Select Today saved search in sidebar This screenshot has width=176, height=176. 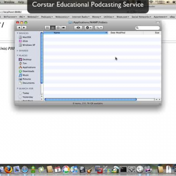click(24, 93)
